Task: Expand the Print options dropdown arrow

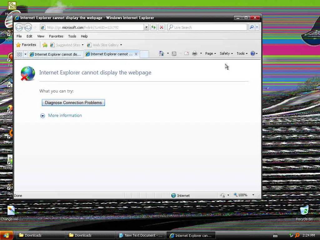Action: click(x=201, y=53)
